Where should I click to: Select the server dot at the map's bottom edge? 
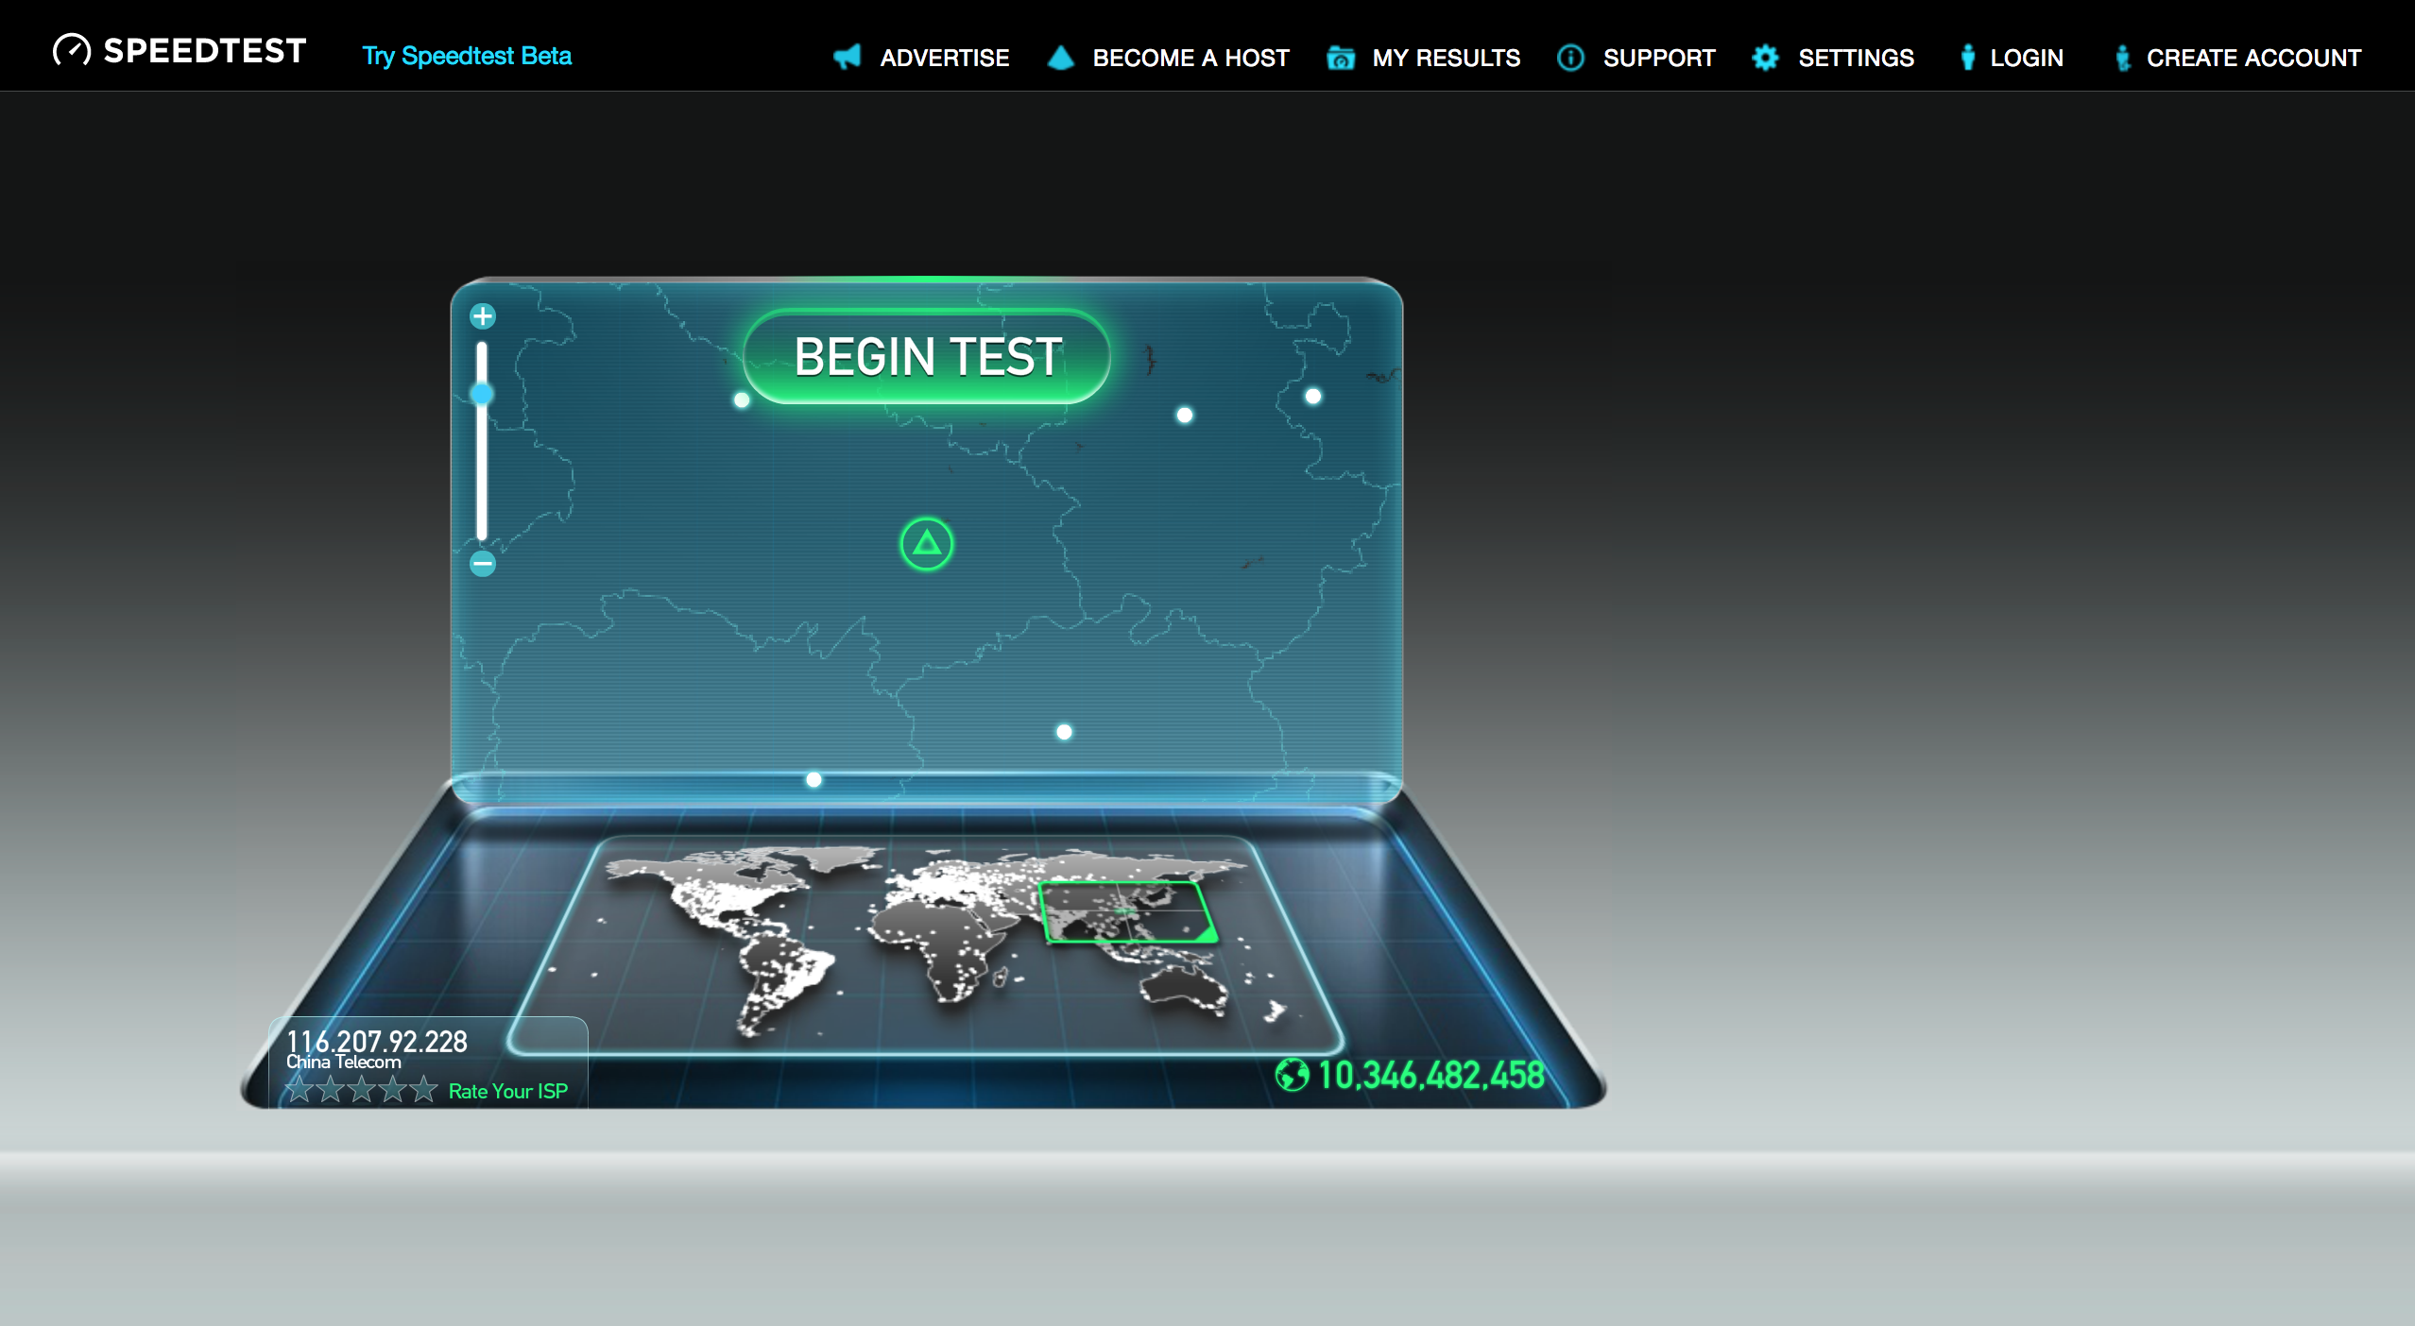814,779
